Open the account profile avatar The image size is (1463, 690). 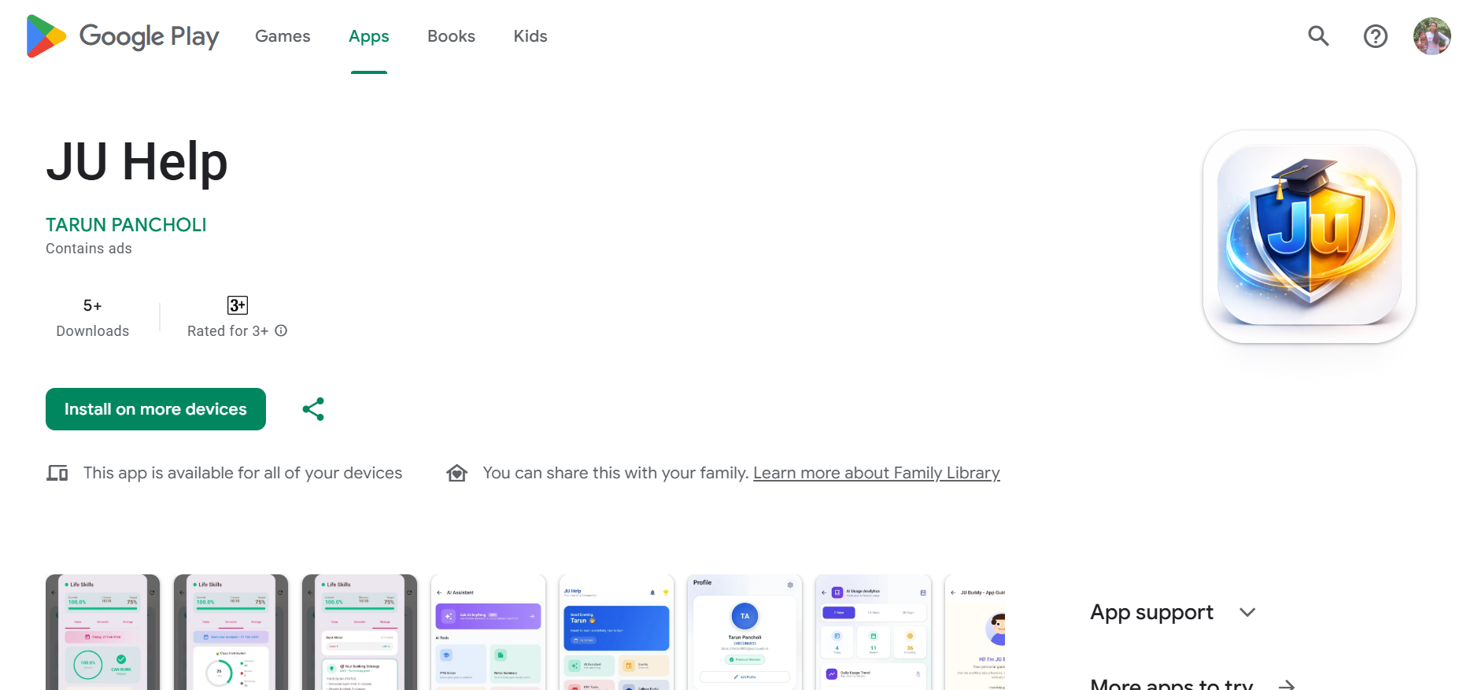(1432, 36)
